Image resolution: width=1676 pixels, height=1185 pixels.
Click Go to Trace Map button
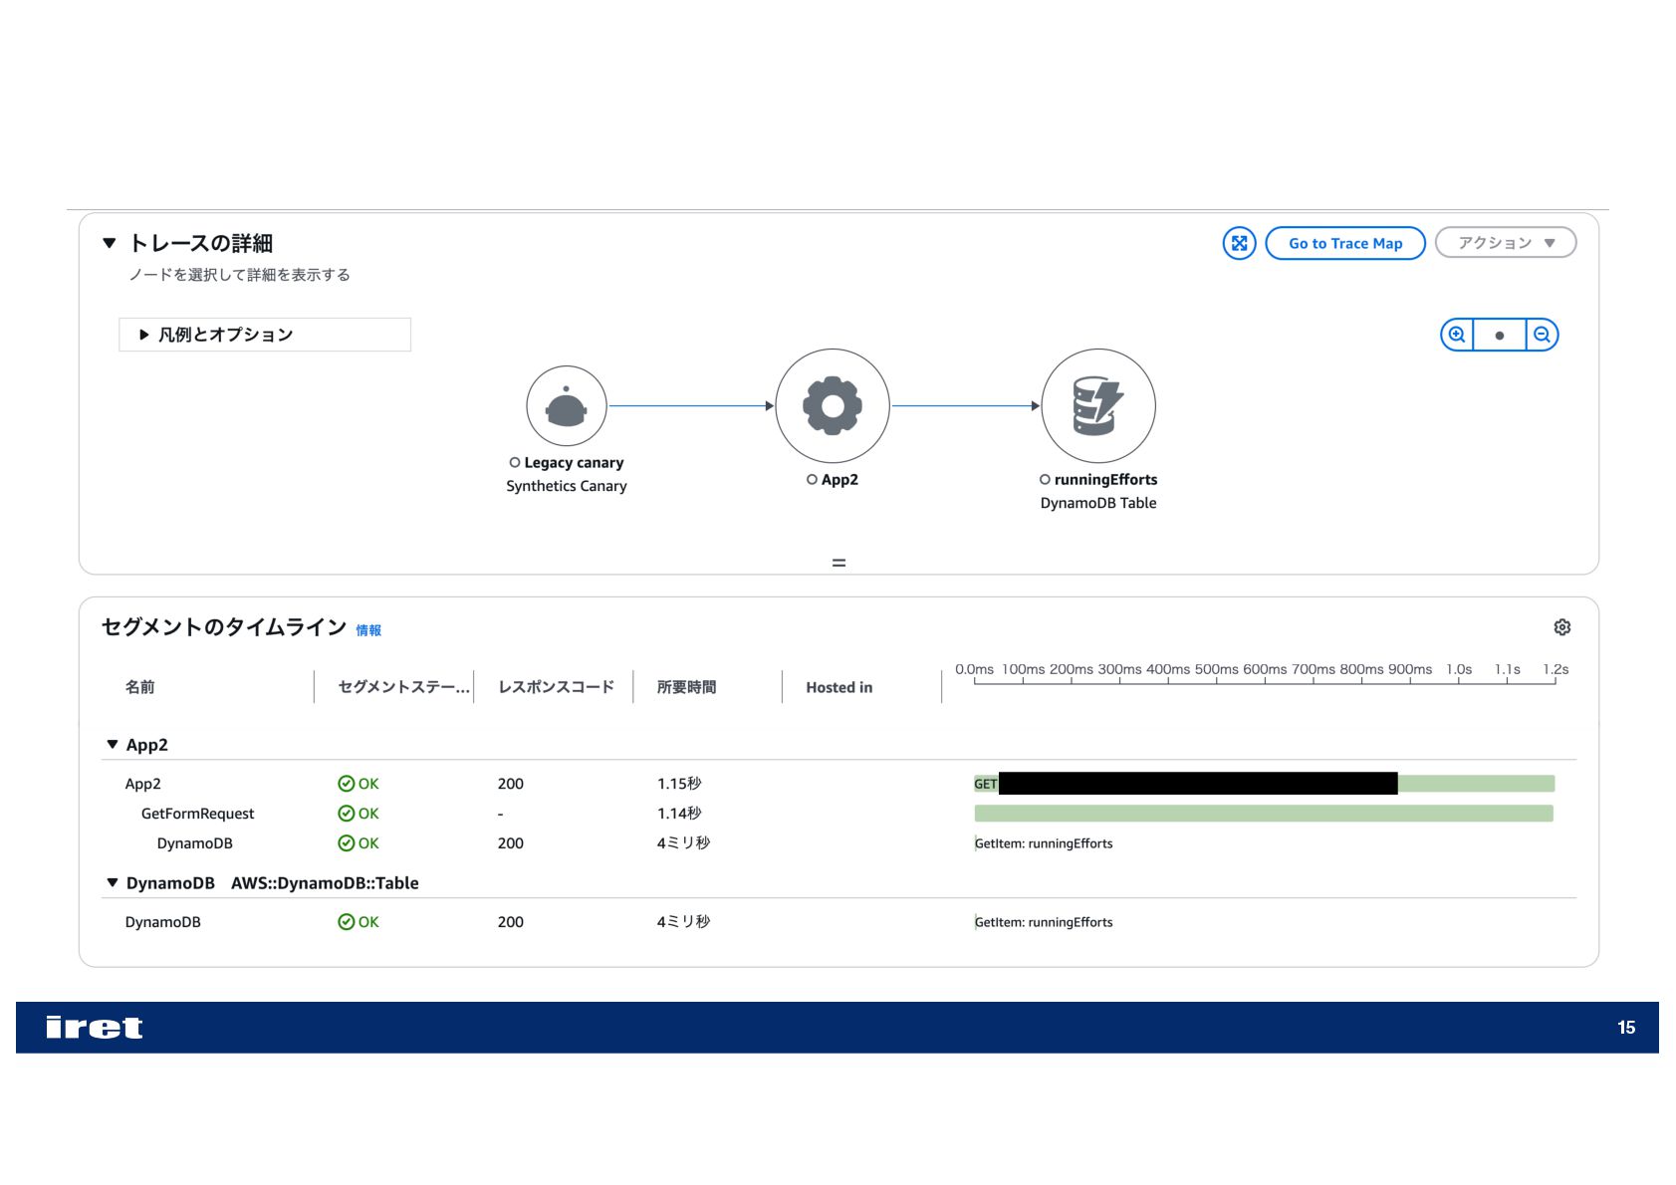coord(1344,243)
